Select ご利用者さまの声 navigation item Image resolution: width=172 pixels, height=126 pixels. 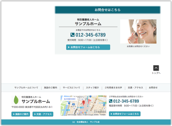click(x=113, y=87)
